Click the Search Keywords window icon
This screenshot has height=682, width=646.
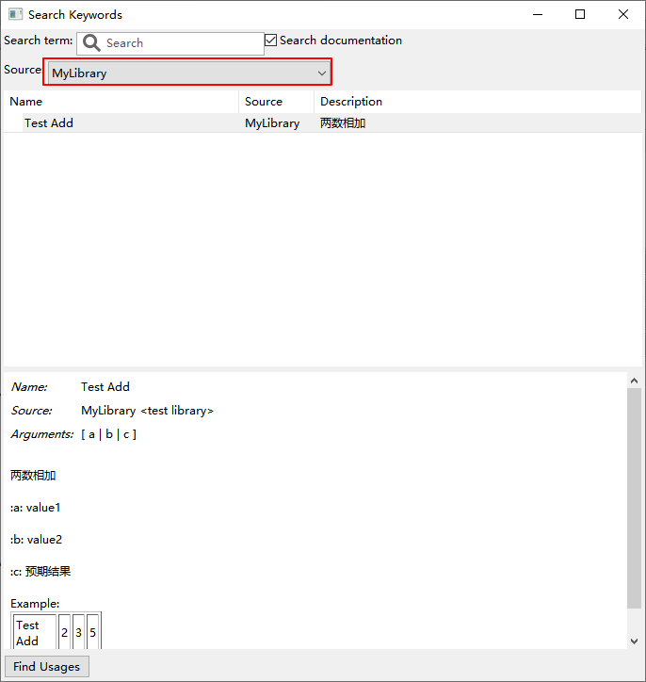[x=16, y=14]
